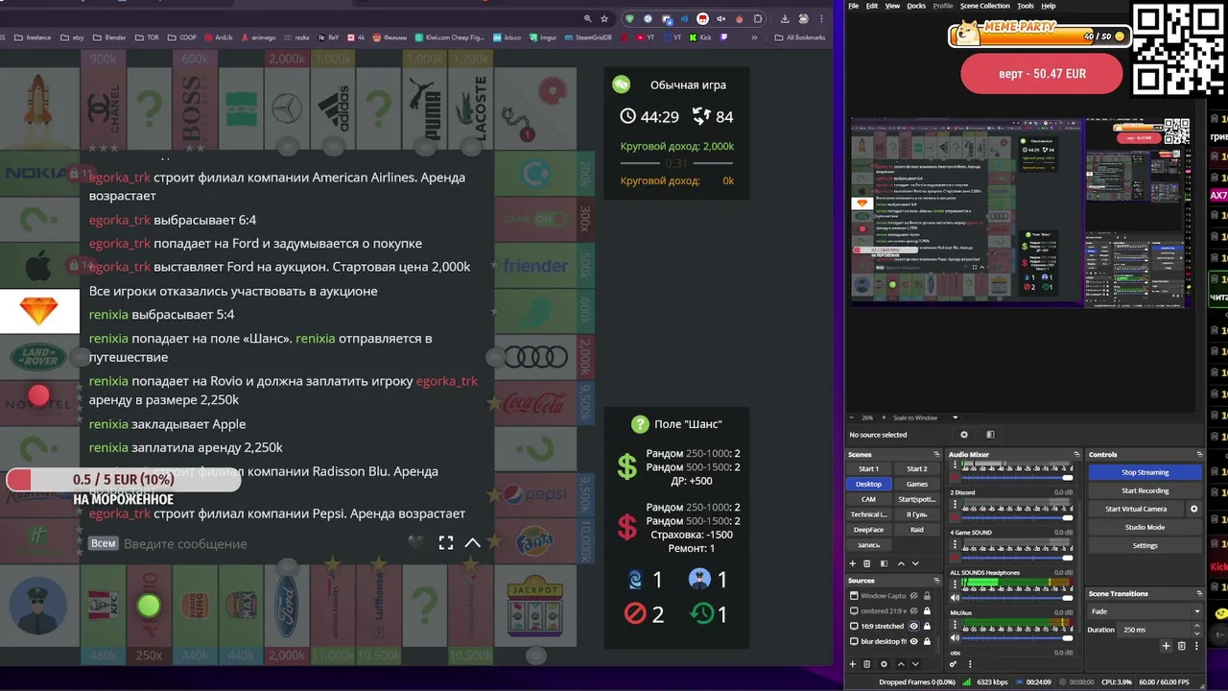The width and height of the screenshot is (1228, 691).
Task: Expand hidden bookmarks overflow chevron
Action: coord(754,37)
